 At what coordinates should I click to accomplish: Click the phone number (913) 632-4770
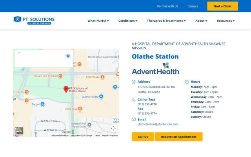click(x=147, y=104)
